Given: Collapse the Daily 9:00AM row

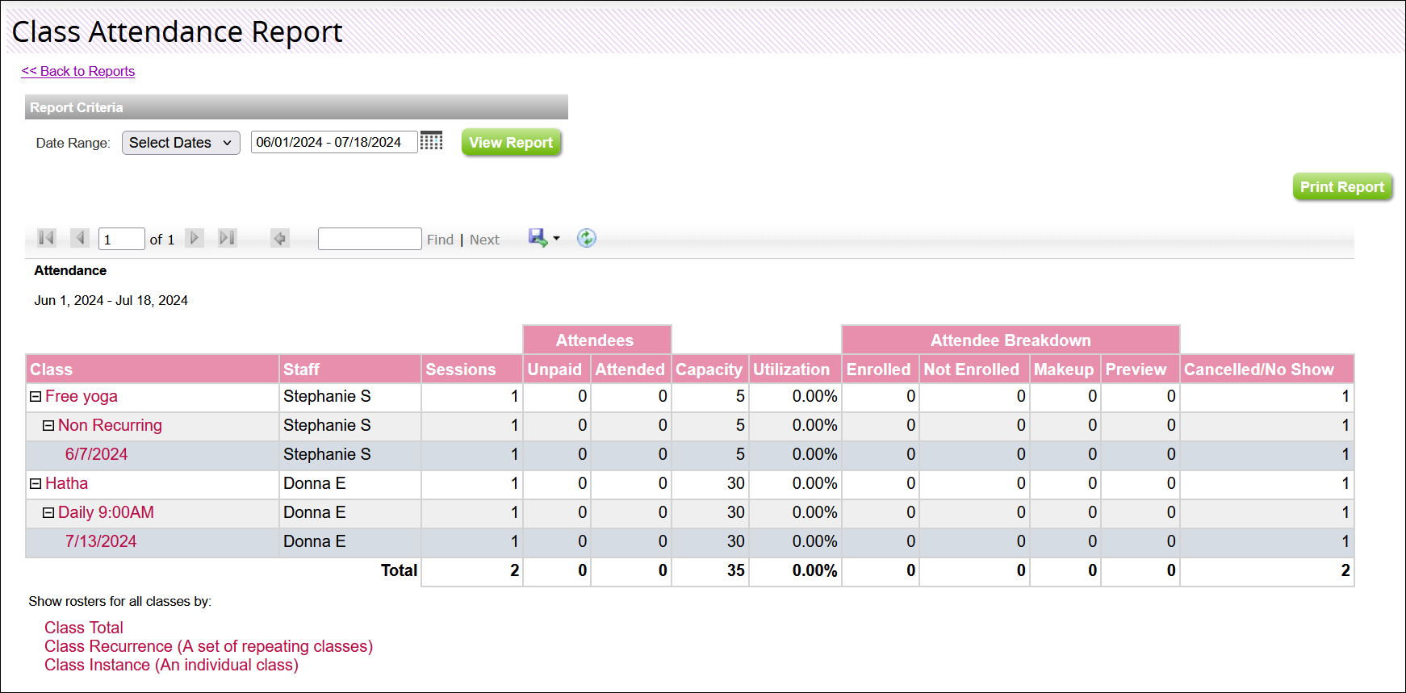Looking at the screenshot, I should pos(48,512).
